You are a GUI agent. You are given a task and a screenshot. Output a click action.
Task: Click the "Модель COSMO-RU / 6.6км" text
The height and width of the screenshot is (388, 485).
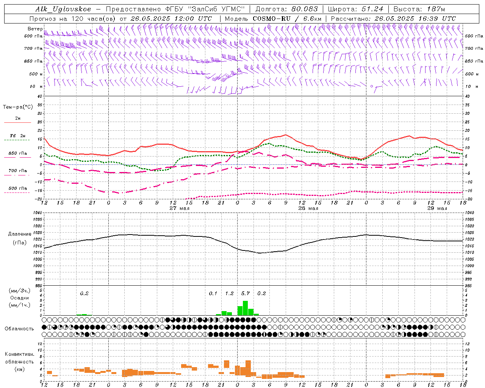click(x=273, y=19)
